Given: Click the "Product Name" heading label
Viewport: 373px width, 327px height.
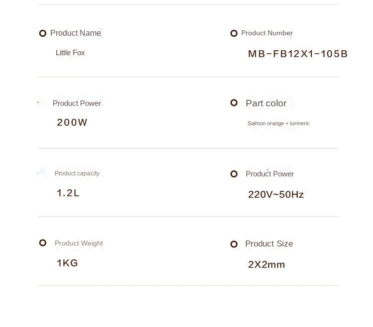Looking at the screenshot, I should pos(76,33).
